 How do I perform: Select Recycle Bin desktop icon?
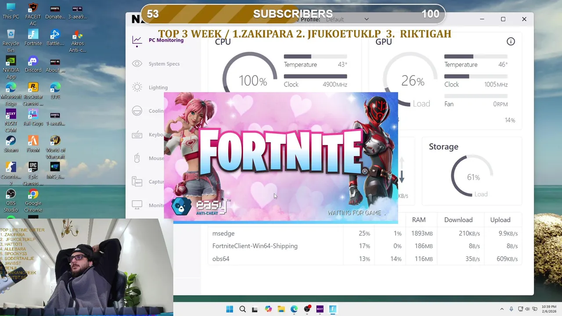11,40
